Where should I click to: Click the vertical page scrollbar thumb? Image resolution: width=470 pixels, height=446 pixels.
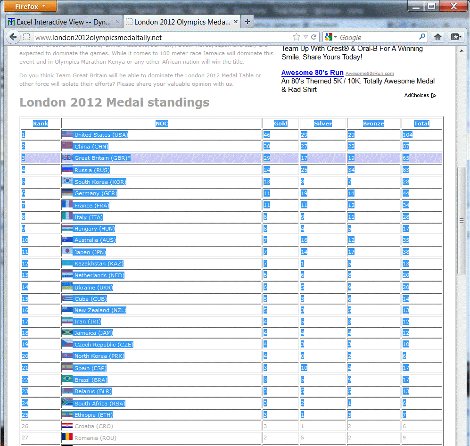pyautogui.click(x=462, y=220)
